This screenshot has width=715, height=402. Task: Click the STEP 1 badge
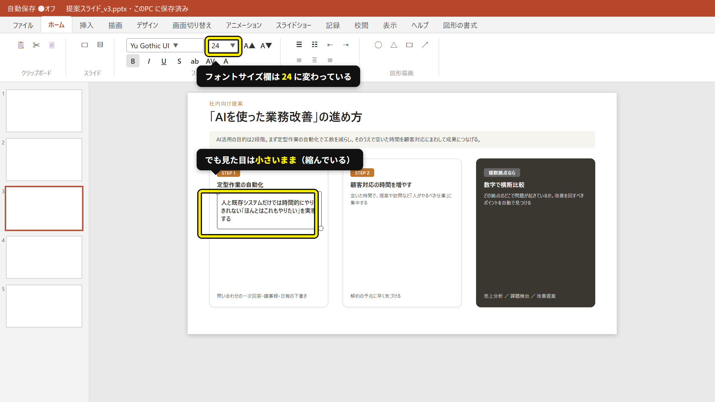click(229, 173)
